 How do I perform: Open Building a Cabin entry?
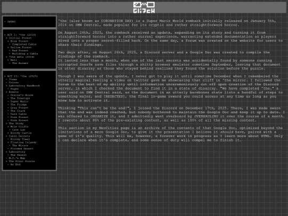point(25,54)
